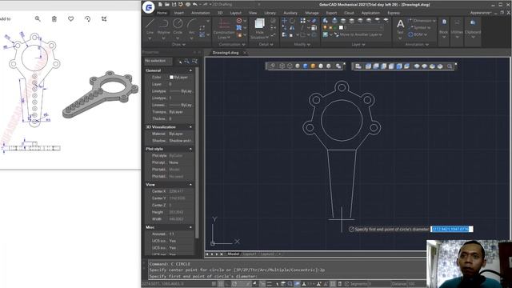Open the Home ribbon tab
Image resolution: width=512 pixels, height=288 pixels.
(162, 13)
